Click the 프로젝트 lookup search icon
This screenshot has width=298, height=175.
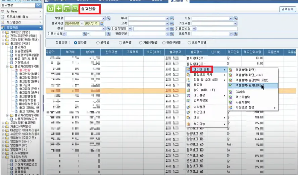236,34
